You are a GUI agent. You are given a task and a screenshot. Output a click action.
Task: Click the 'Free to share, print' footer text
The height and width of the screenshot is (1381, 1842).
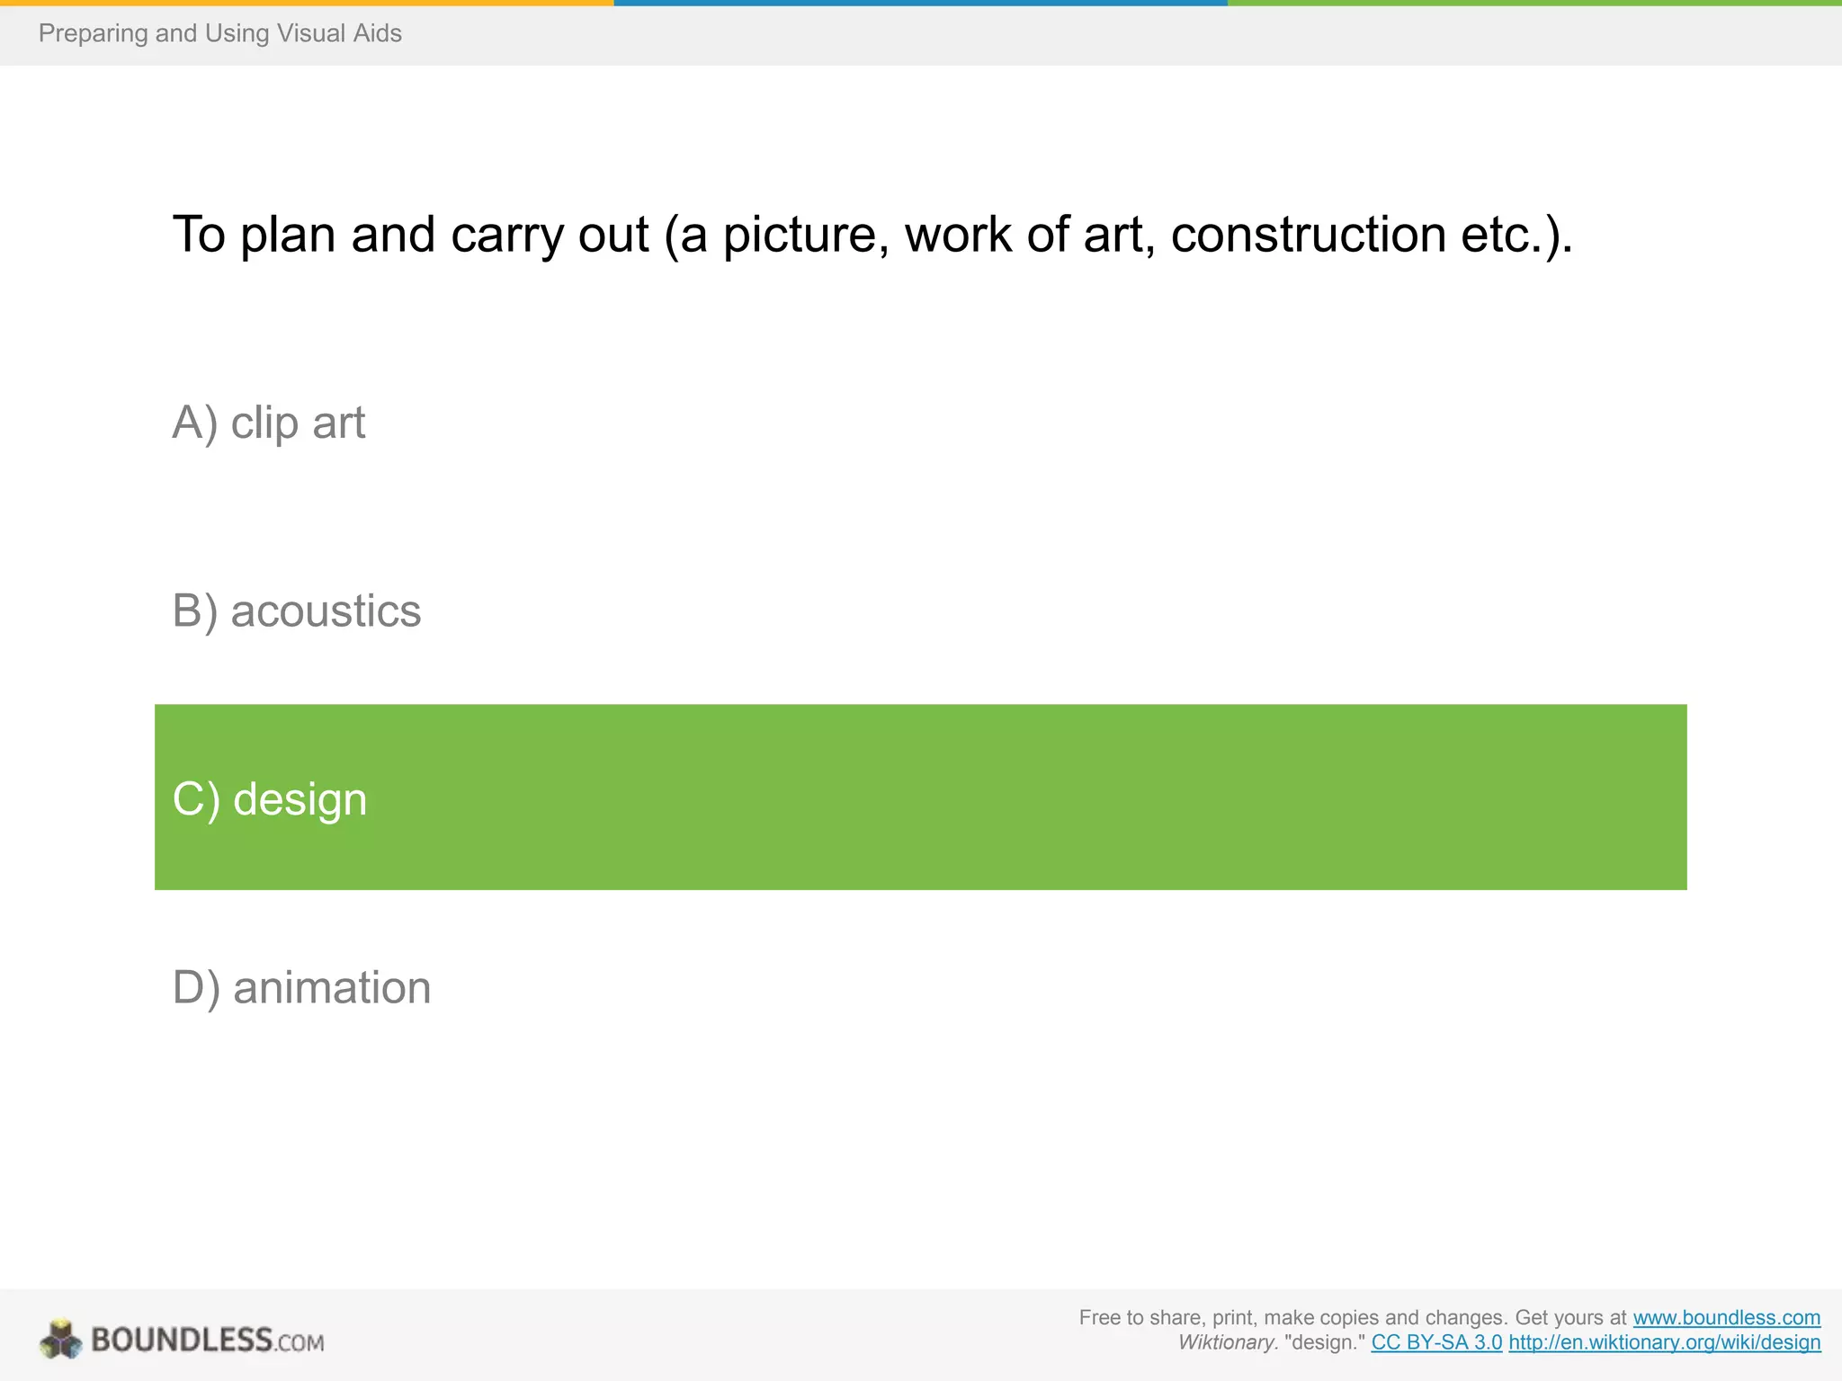[1353, 1317]
